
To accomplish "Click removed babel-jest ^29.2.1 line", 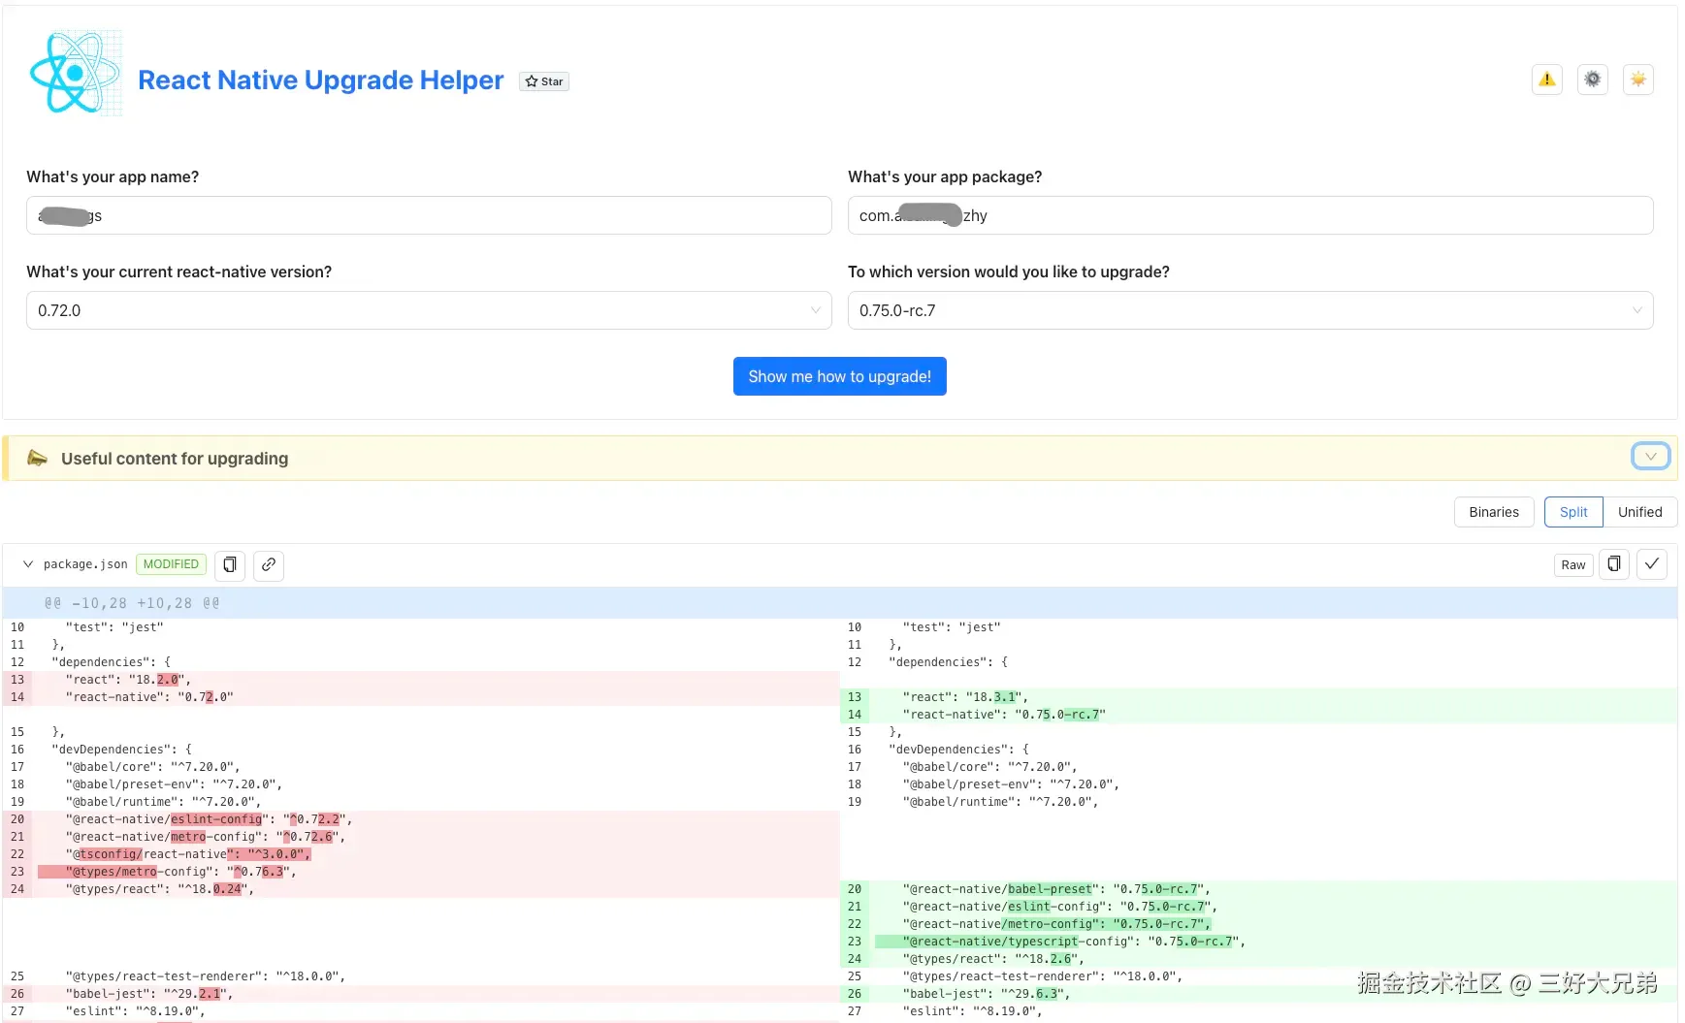I will pos(421,994).
